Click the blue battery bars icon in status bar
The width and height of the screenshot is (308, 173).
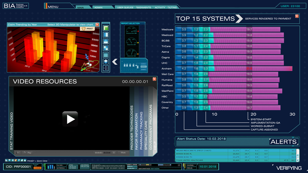tap(51, 167)
